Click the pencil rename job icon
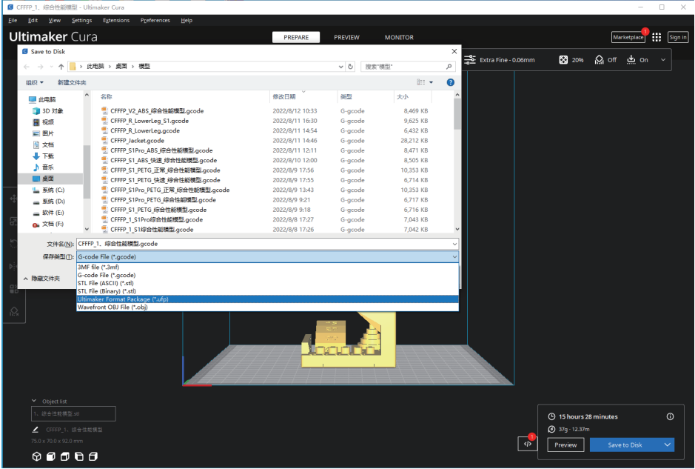Screen dimensions: 695x469 [36, 430]
